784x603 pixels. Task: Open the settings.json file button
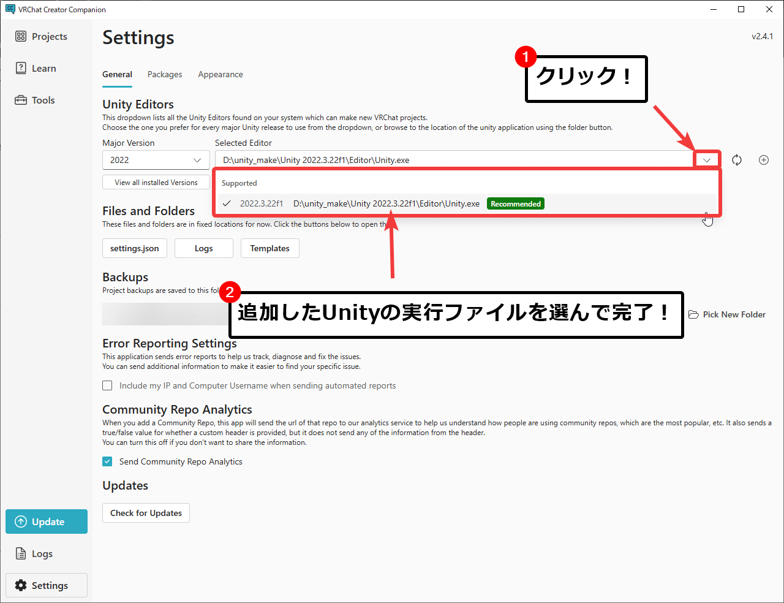point(134,248)
